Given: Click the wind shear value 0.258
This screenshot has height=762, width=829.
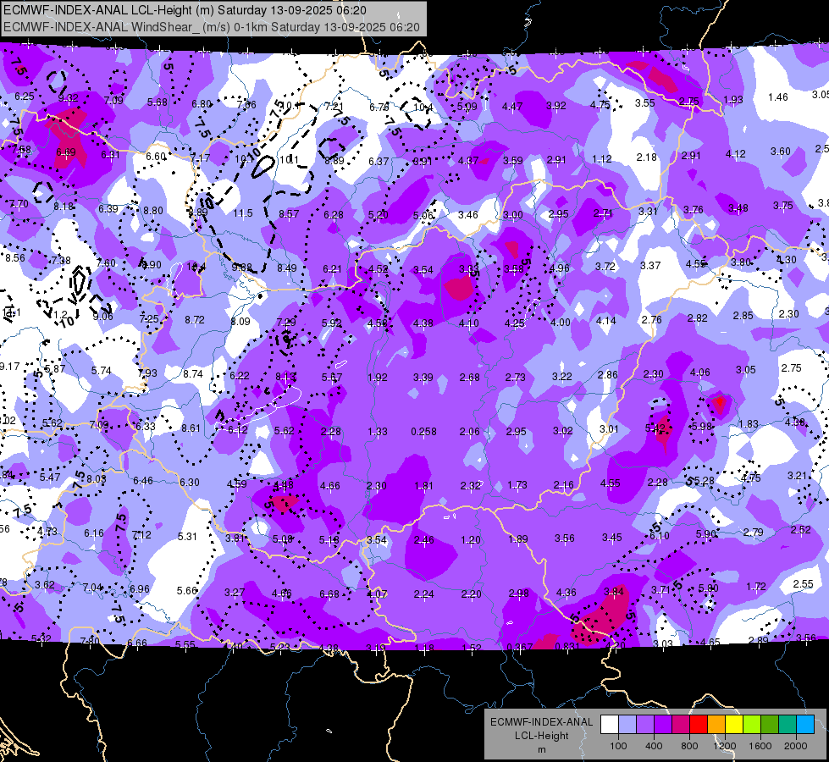Looking at the screenshot, I should (x=424, y=432).
